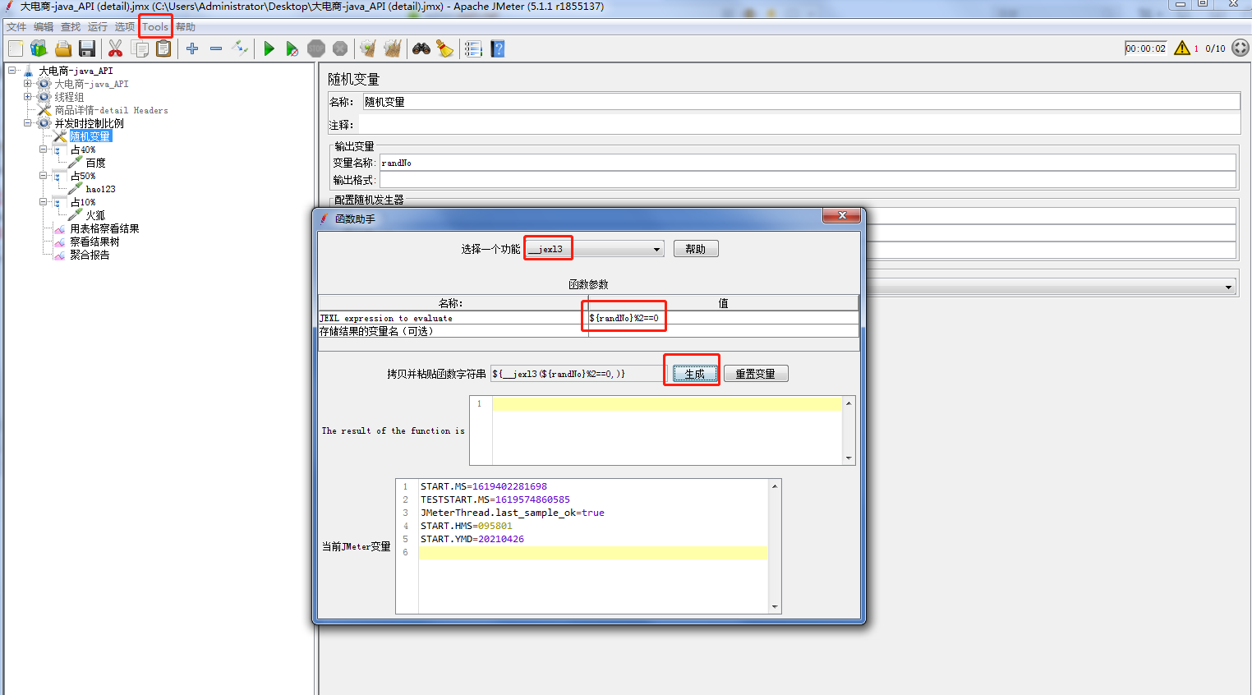
Task: Open the dropdown behind the function helper dialog
Action: coord(1229,287)
